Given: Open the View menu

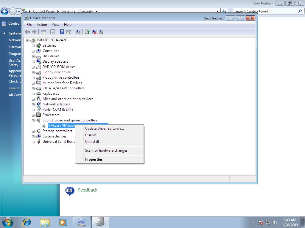Looking at the screenshot, I should [x=55, y=25].
